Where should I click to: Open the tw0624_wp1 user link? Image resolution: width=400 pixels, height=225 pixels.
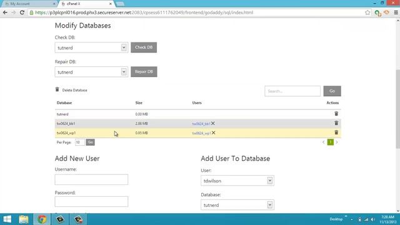(x=201, y=133)
